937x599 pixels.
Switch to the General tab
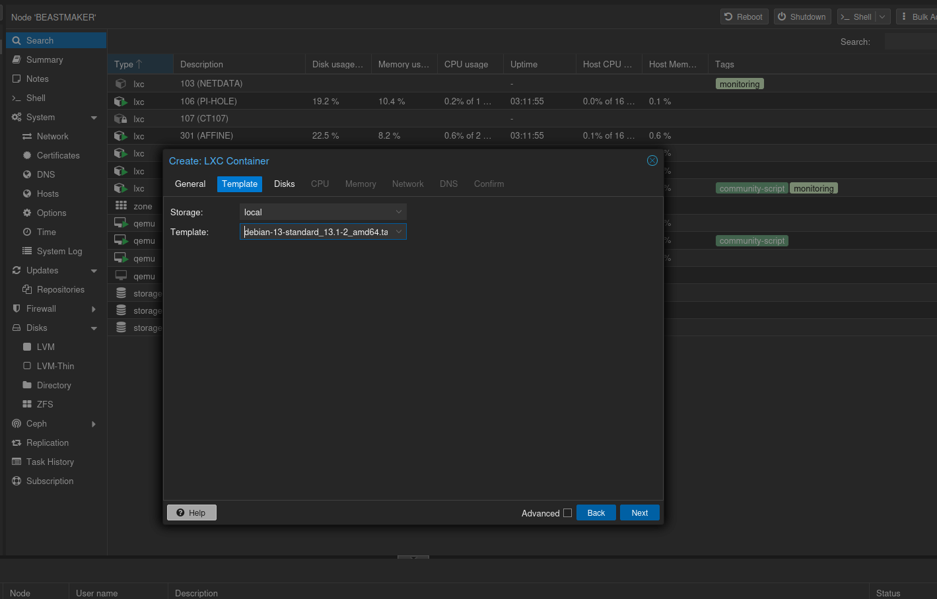click(x=190, y=184)
